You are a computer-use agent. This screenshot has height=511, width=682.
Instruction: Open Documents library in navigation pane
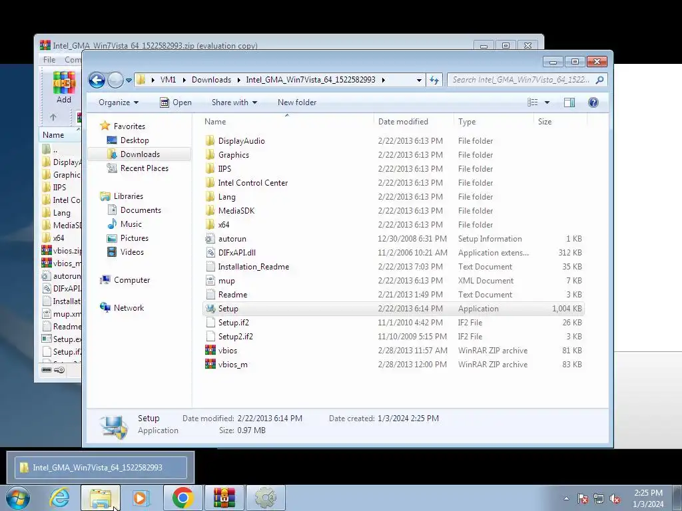click(x=141, y=210)
